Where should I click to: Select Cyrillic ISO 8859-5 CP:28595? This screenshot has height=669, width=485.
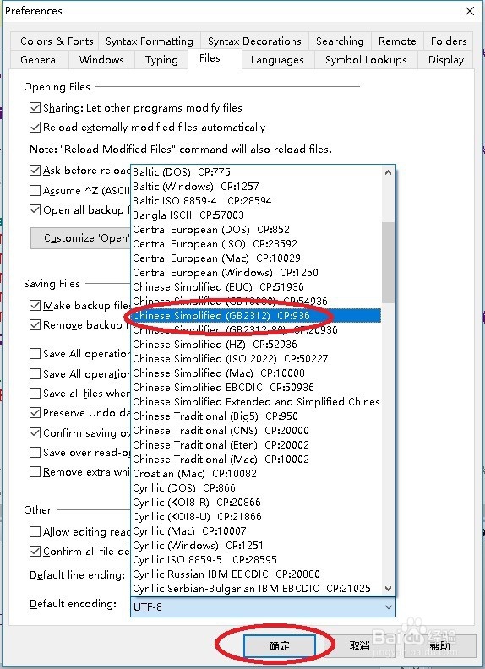click(x=256, y=560)
